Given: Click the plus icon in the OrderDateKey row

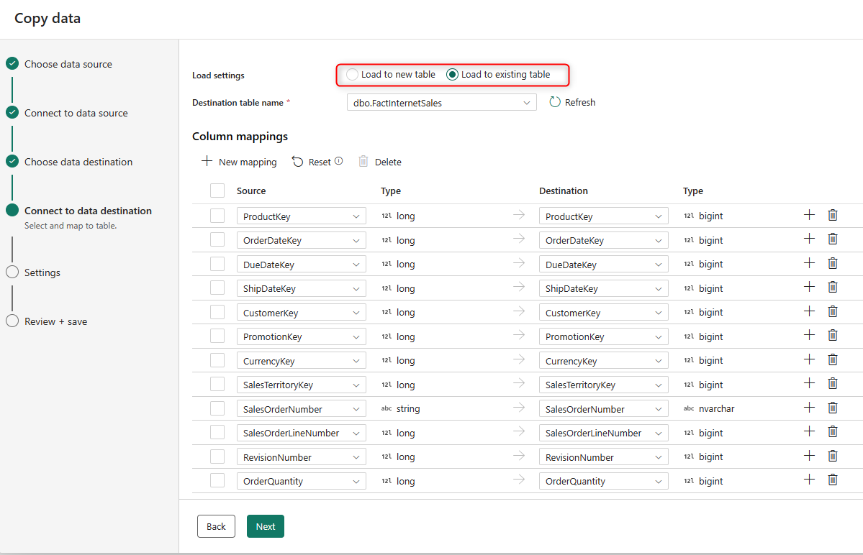Looking at the screenshot, I should [809, 239].
